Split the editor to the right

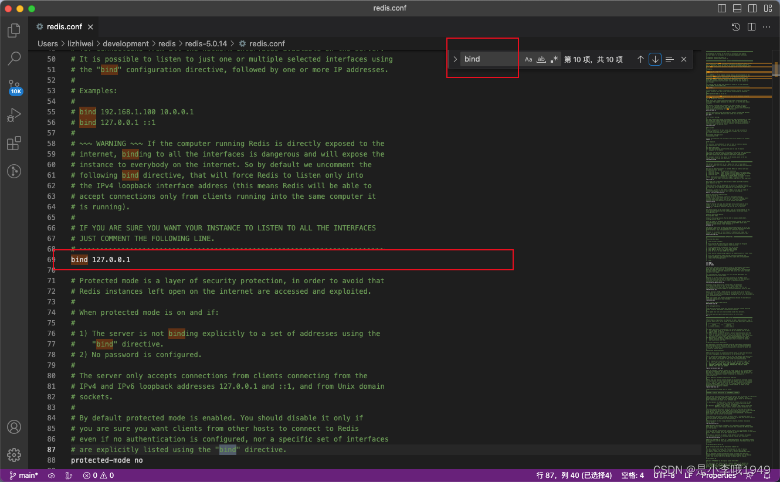click(752, 27)
